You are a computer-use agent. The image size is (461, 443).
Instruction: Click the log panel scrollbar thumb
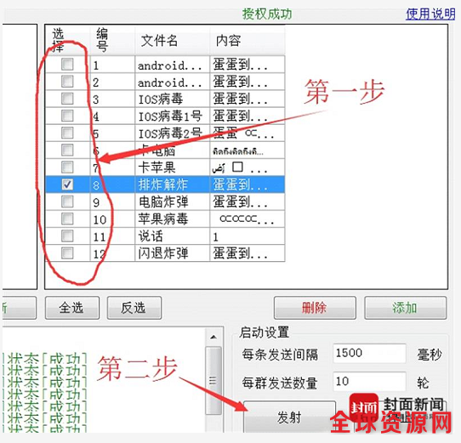click(x=213, y=380)
